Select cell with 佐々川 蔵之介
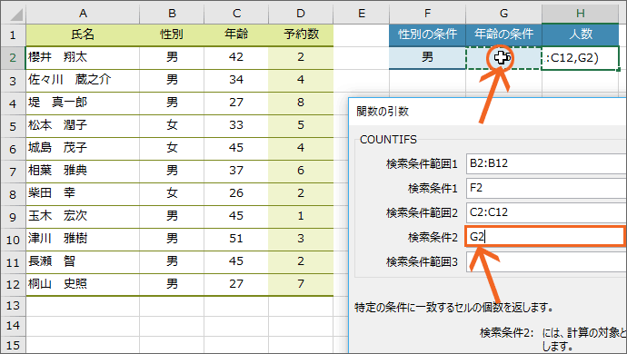Image resolution: width=627 pixels, height=354 pixels. 83,80
